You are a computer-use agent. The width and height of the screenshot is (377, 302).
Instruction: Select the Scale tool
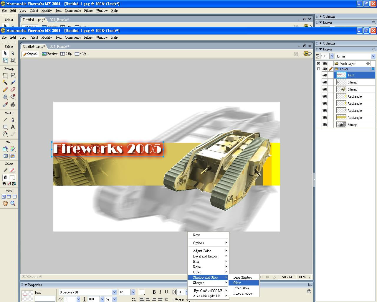5,60
